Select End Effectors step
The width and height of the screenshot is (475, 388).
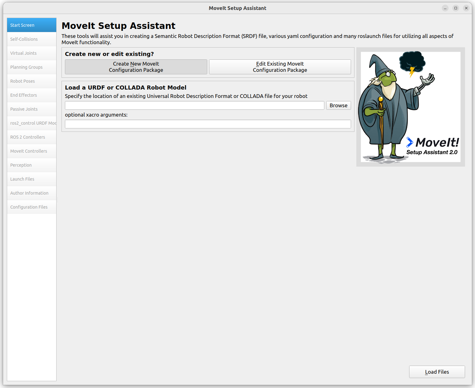(x=32, y=95)
